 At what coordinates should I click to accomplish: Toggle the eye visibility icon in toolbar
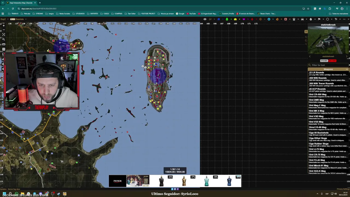pos(205,19)
